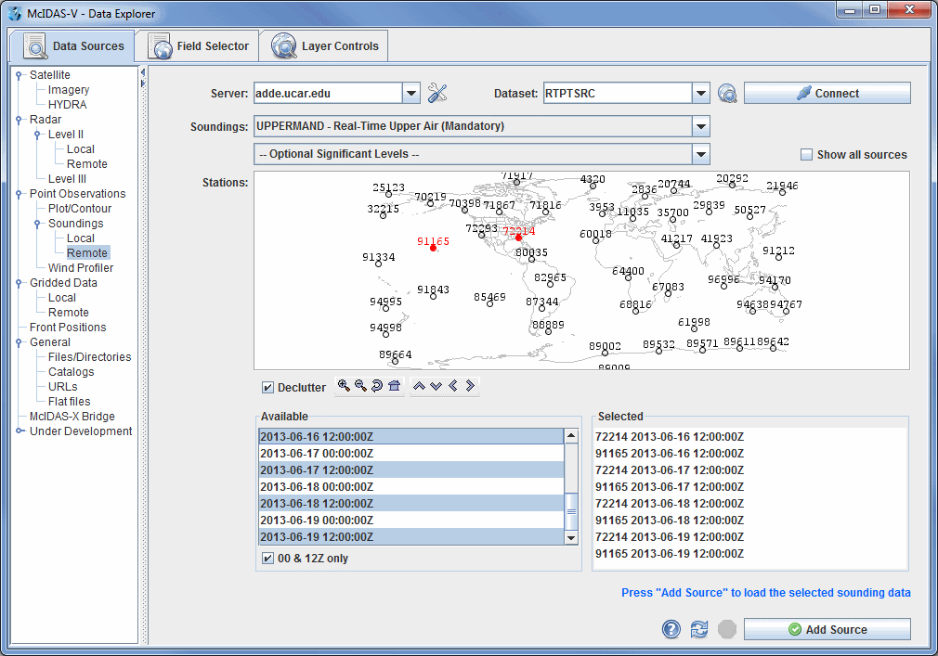Image resolution: width=938 pixels, height=656 pixels.
Task: Toggle 00 & 12Z only checkbox
Action: (x=268, y=558)
